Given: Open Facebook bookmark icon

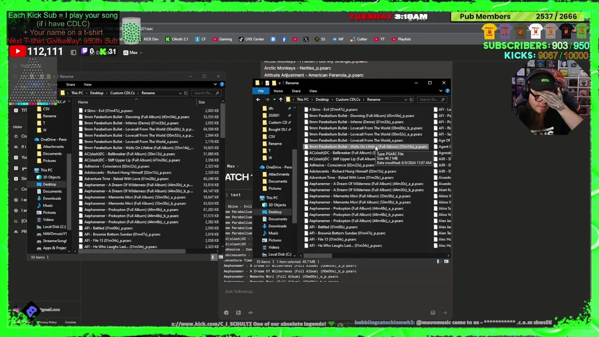Looking at the screenshot, I should (x=284, y=39).
